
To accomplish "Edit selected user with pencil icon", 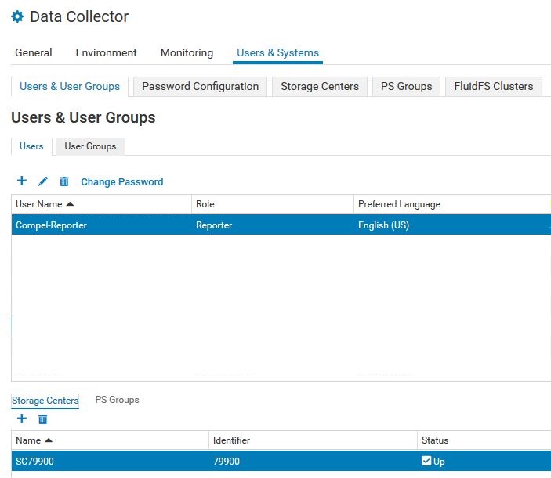I will [x=43, y=181].
